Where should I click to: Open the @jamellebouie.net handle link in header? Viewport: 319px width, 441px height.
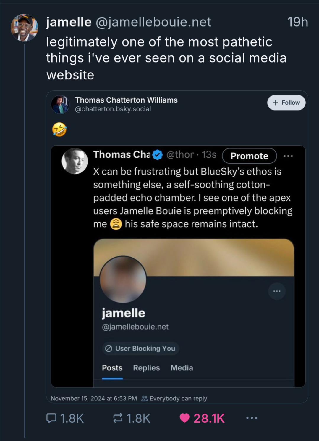[x=153, y=22]
